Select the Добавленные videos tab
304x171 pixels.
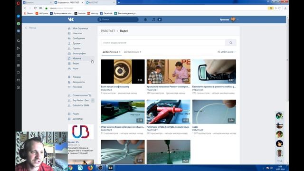[112, 52]
